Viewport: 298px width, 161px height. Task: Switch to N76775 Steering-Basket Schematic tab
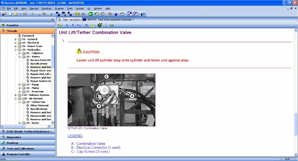click(x=108, y=20)
